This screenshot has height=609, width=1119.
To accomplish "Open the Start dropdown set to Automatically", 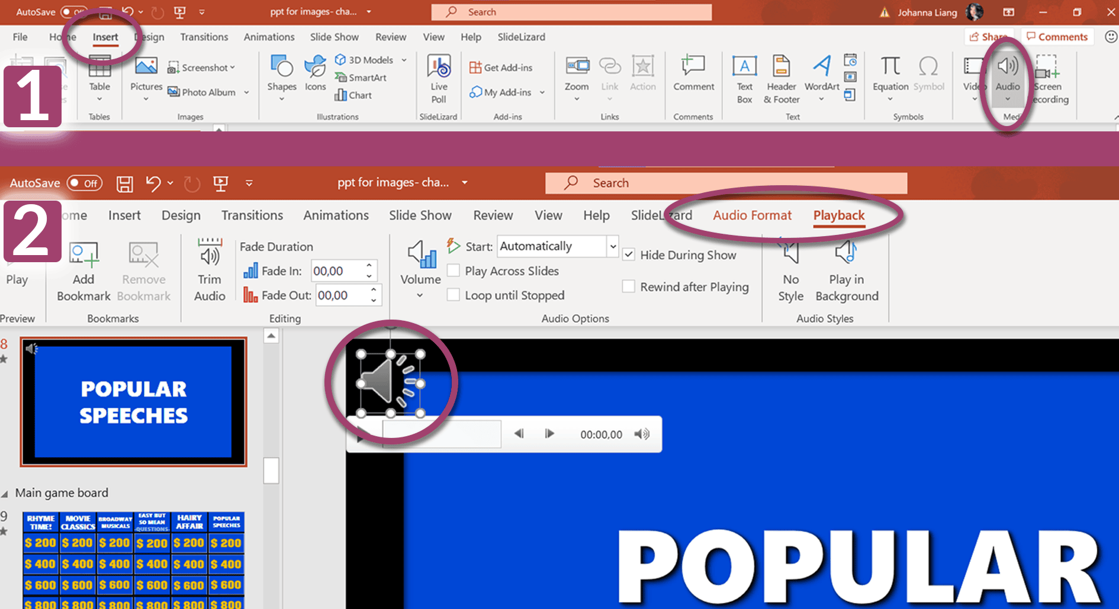I will pyautogui.click(x=613, y=246).
